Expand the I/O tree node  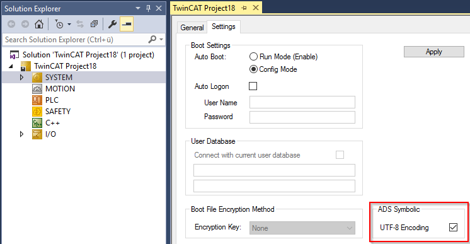[x=21, y=134]
